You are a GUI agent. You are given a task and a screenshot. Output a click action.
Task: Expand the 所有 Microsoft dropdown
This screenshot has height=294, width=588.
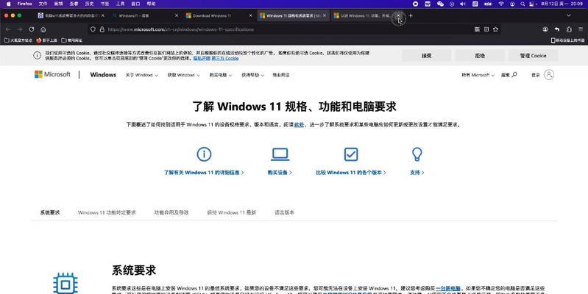[x=478, y=75]
